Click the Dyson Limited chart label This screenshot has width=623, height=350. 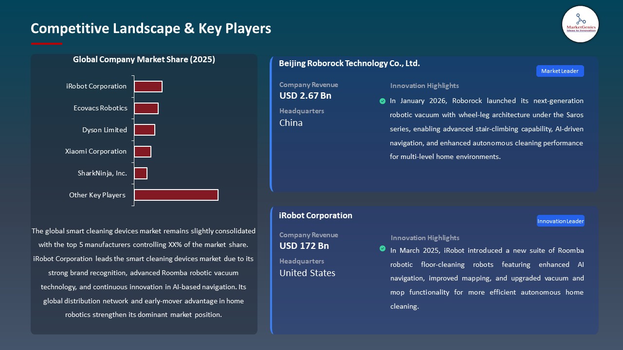[105, 130]
